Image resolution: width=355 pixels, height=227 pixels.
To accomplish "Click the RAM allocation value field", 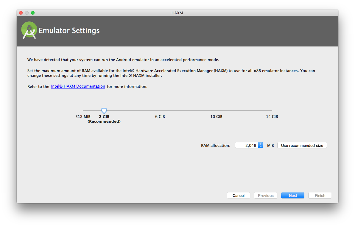I will (247, 145).
